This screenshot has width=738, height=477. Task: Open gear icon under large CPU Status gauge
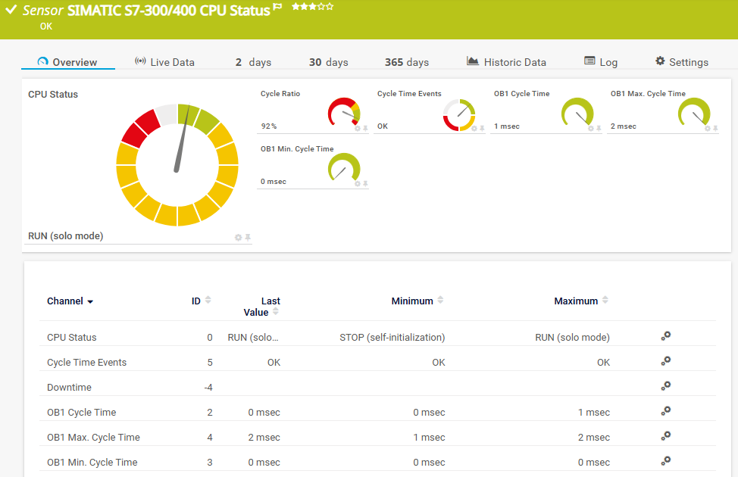(x=238, y=238)
